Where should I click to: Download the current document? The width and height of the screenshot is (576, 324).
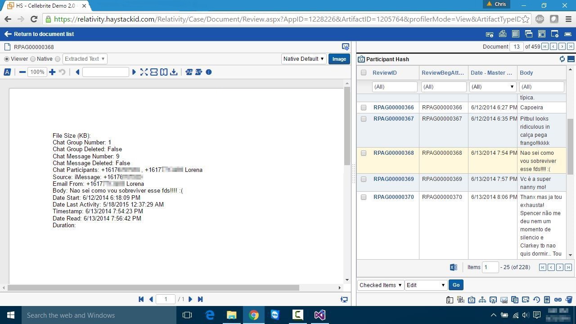coord(174,72)
